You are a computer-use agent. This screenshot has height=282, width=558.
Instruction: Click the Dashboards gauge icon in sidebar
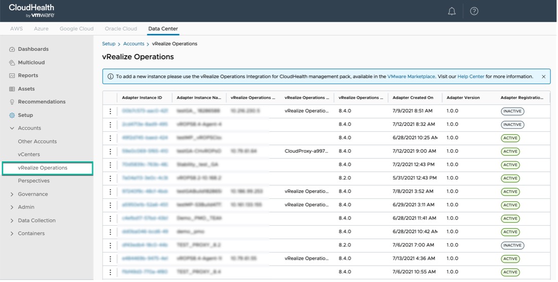coord(12,49)
